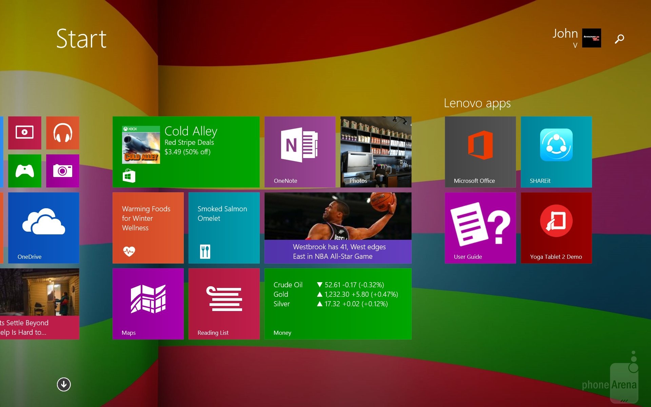Click the search magnifier icon
This screenshot has width=651, height=407.
(x=619, y=39)
